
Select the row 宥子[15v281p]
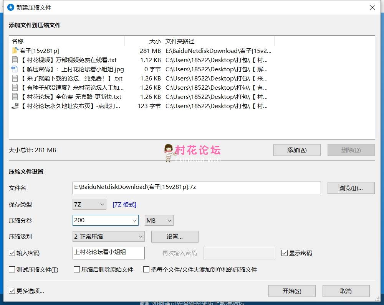click(142, 51)
